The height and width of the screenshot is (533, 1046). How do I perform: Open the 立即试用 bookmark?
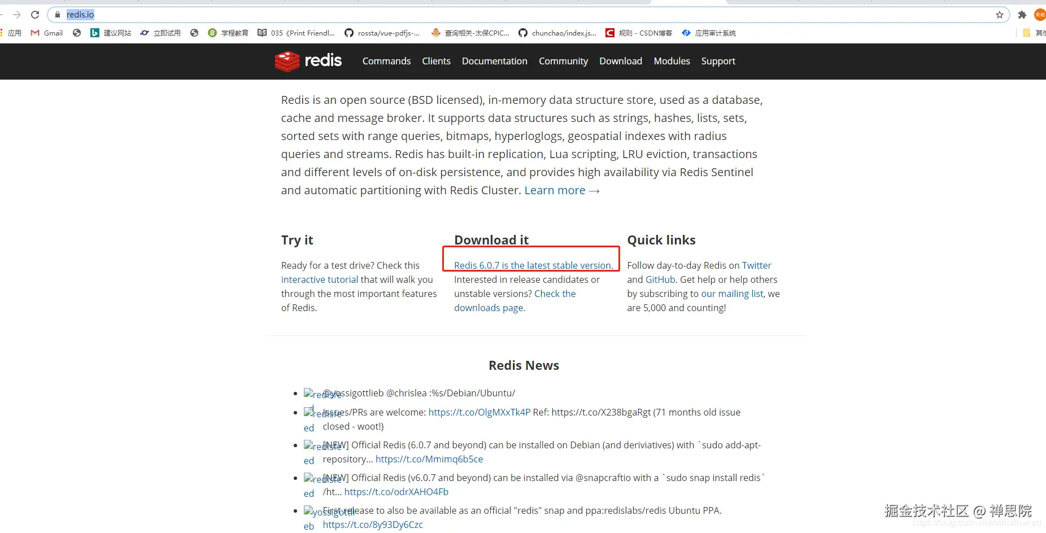(x=160, y=33)
